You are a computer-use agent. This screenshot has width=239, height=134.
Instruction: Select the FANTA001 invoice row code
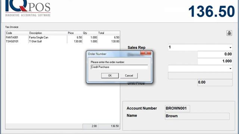[12, 37]
